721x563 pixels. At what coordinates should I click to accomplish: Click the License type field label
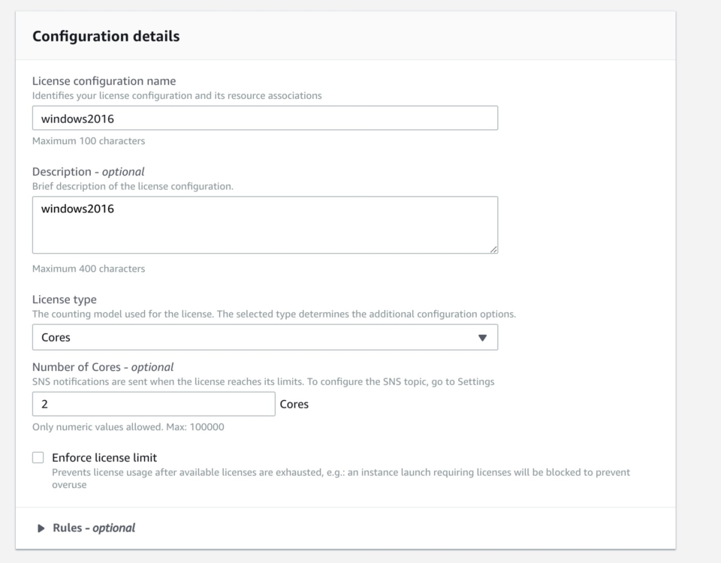point(65,300)
